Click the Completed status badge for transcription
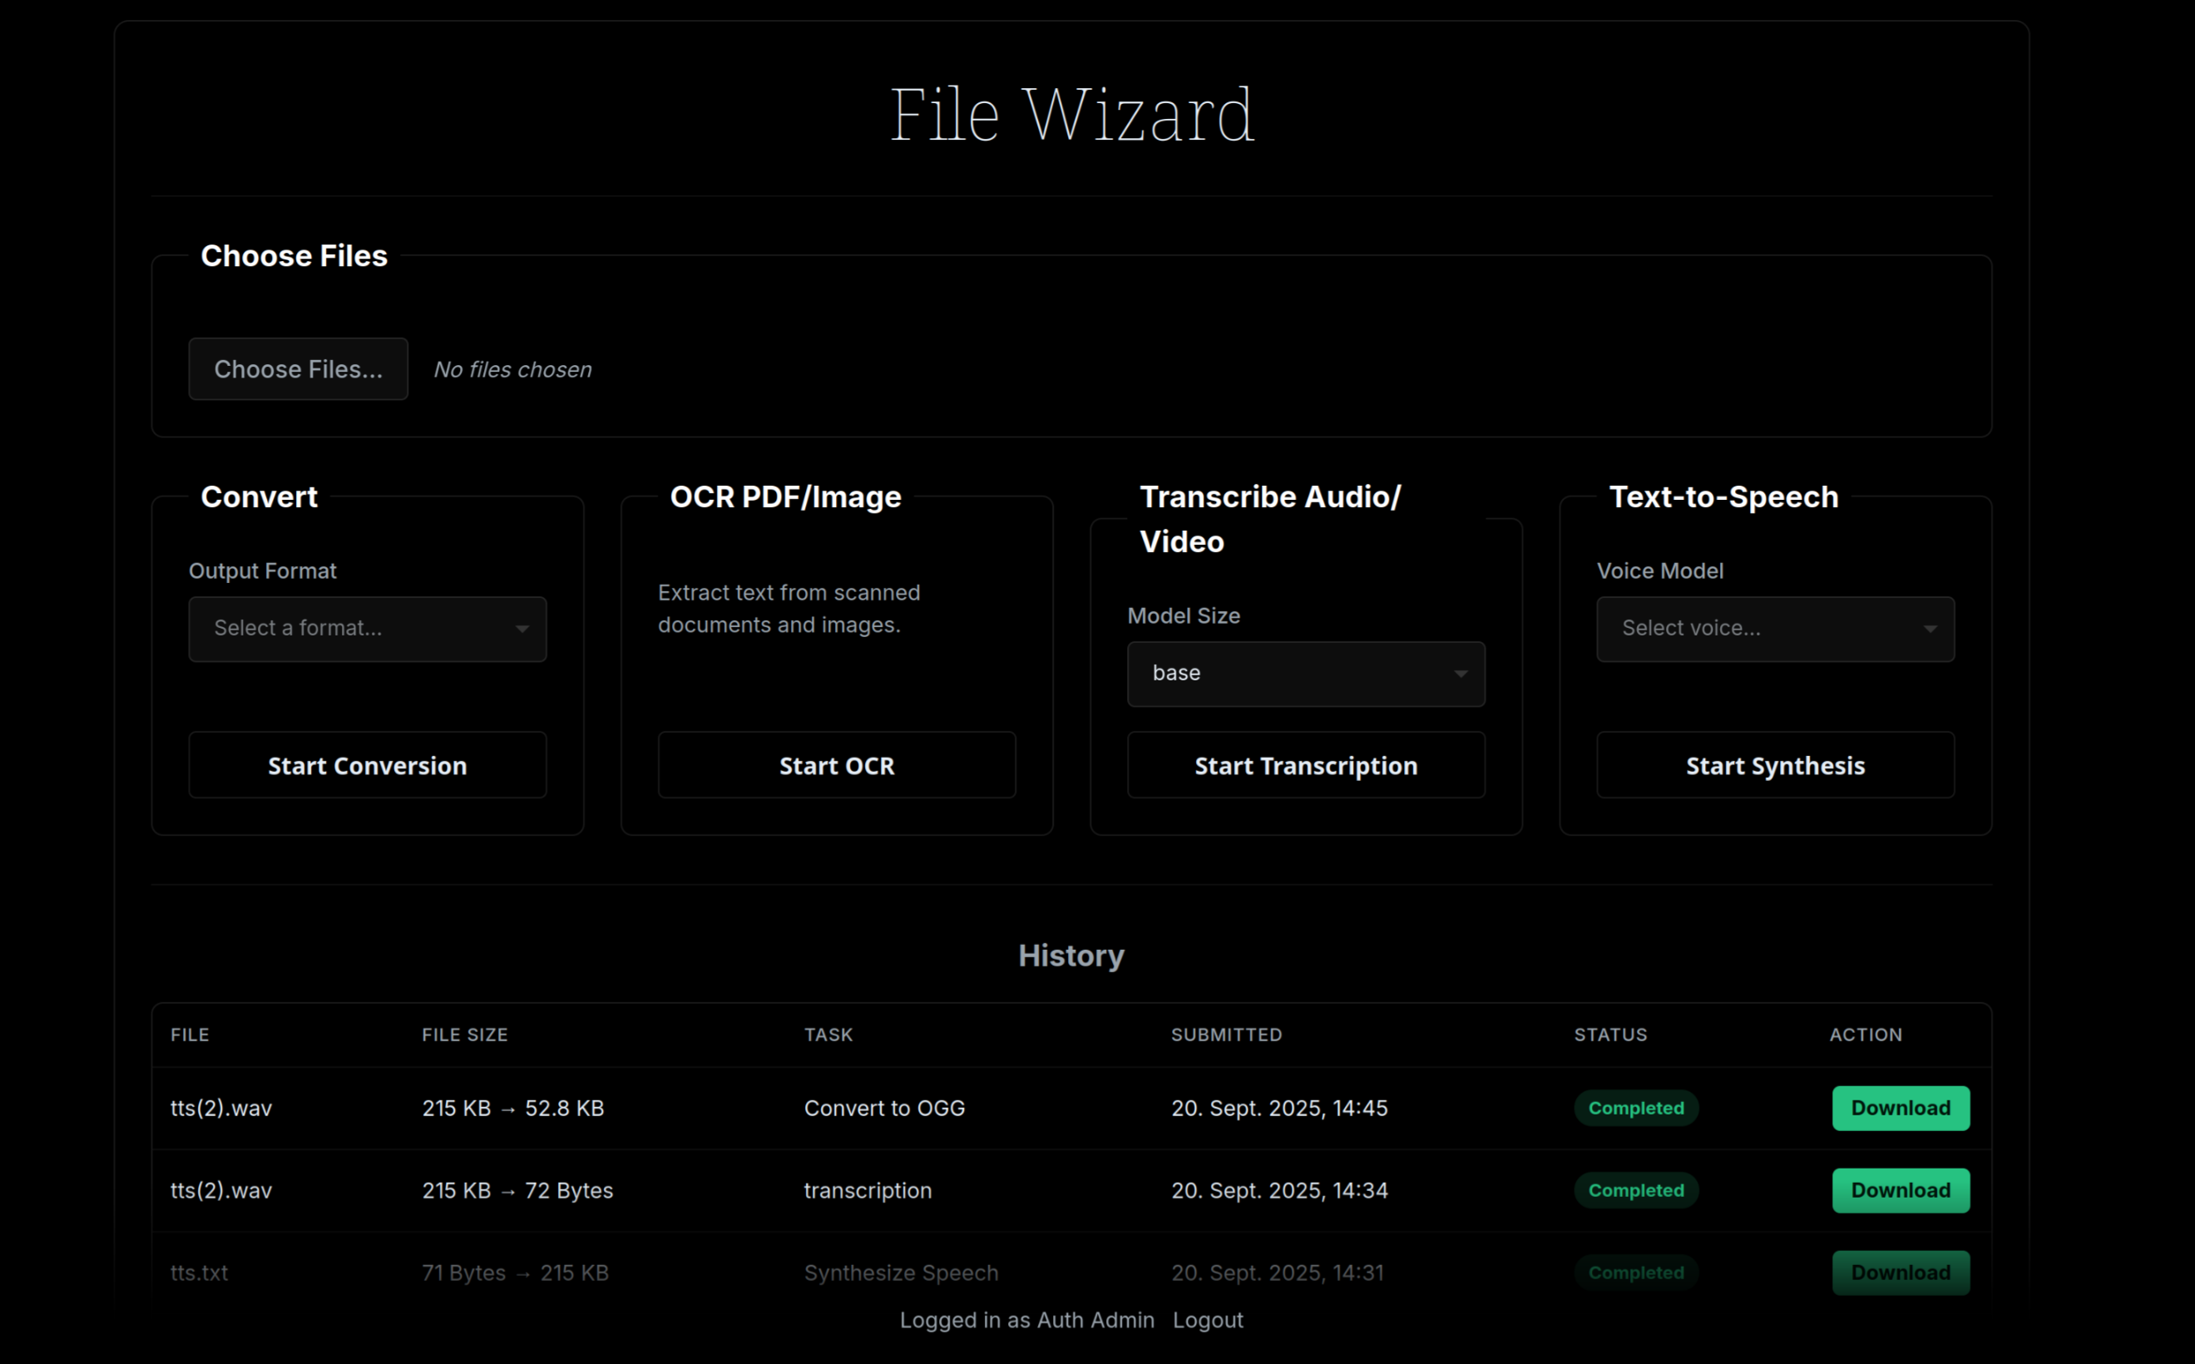This screenshot has height=1364, width=2195. tap(1636, 1190)
